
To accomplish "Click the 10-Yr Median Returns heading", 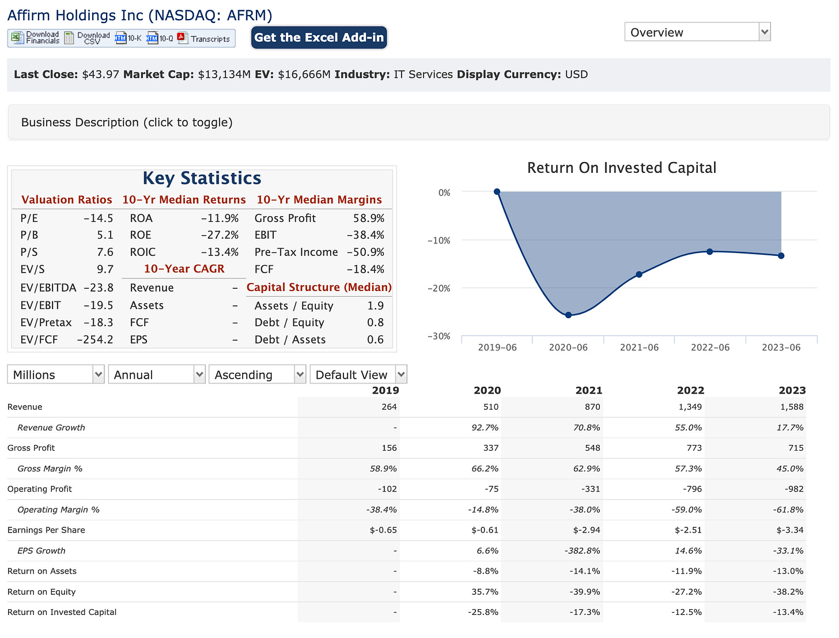I will (x=184, y=199).
